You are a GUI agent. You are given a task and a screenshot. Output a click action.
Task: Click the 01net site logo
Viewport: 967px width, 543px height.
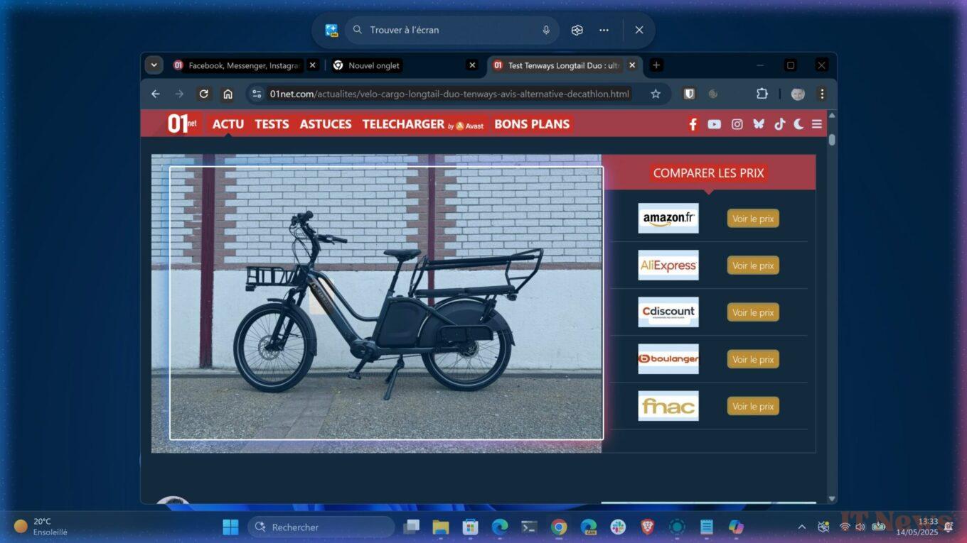pos(183,124)
